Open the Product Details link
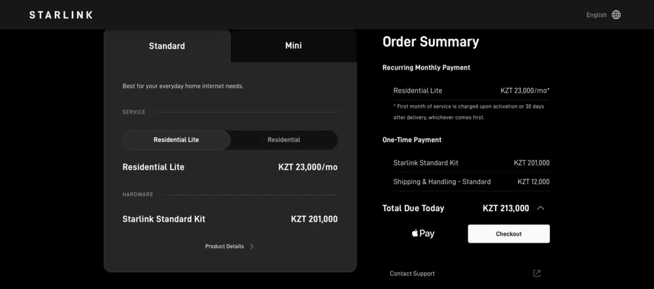Viewport: 654px width, 289px height. (224, 247)
